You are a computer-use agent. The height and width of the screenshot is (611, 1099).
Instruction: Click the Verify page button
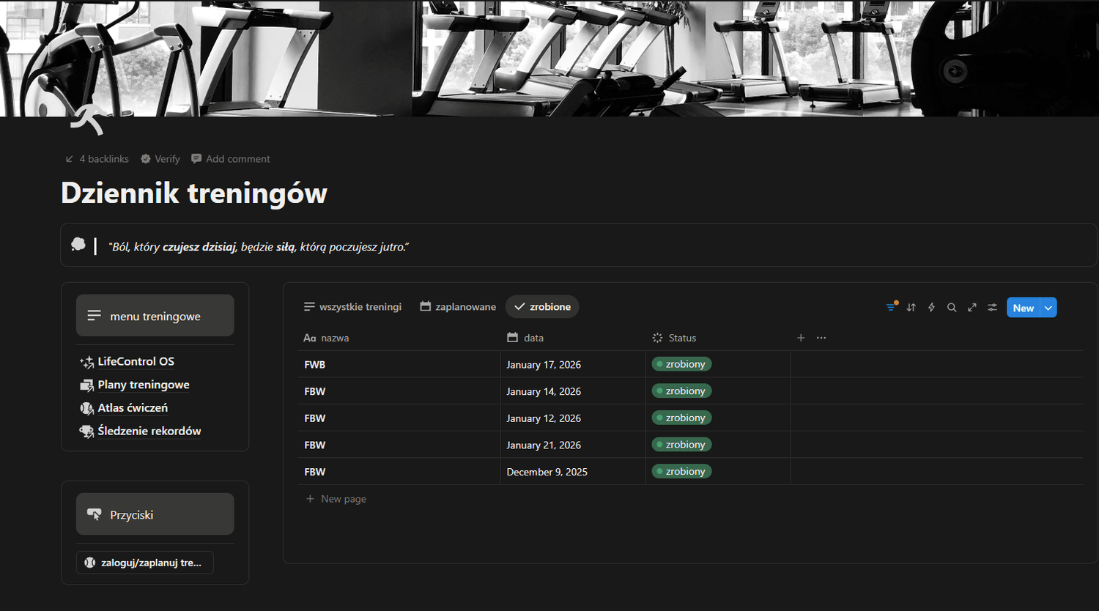160,159
